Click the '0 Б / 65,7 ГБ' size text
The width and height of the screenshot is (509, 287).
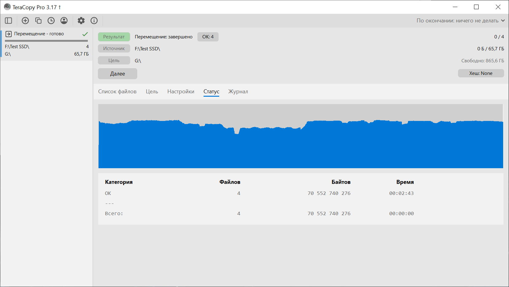(x=491, y=49)
